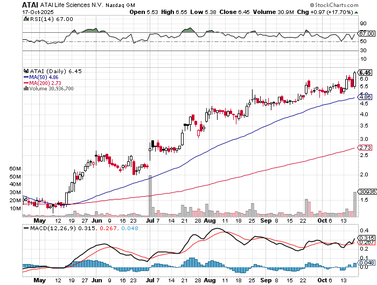The height and width of the screenshot is (285, 377).
Task: Click the 10M volume scale label
Action: click(15, 209)
